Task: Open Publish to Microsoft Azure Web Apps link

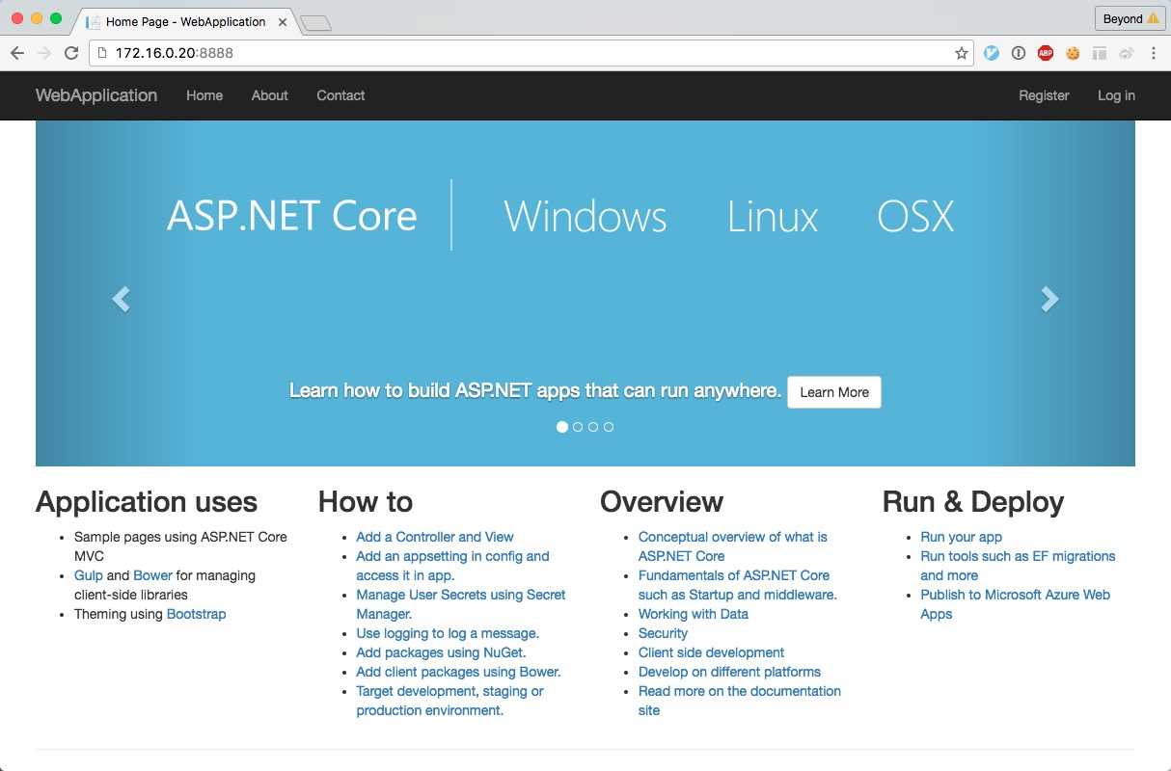Action: point(1015,604)
